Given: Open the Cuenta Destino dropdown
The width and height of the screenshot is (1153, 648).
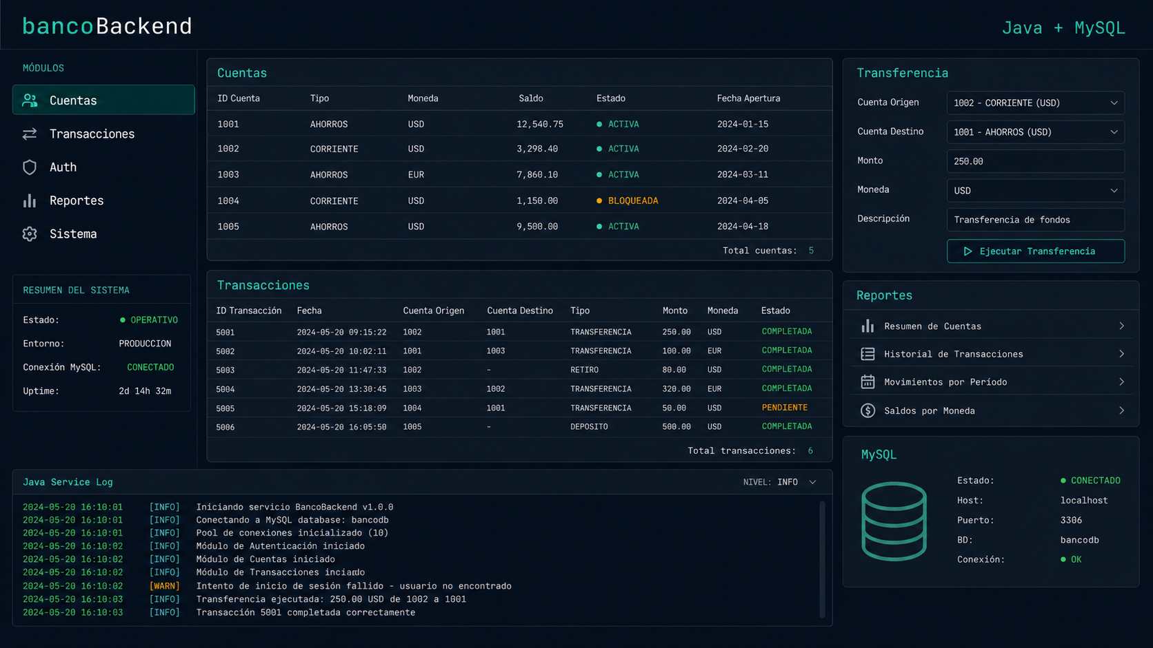Looking at the screenshot, I should point(1035,132).
